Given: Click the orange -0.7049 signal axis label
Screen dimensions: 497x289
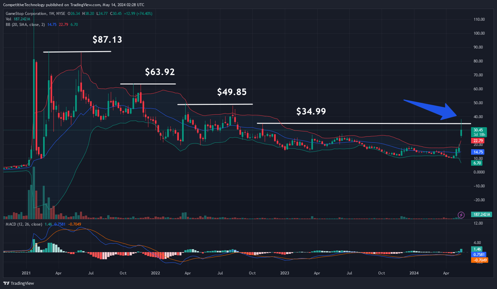Looking at the screenshot, I should pos(479,260).
